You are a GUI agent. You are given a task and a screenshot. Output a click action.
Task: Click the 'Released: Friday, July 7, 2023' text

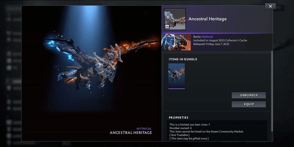pyautogui.click(x=211, y=44)
